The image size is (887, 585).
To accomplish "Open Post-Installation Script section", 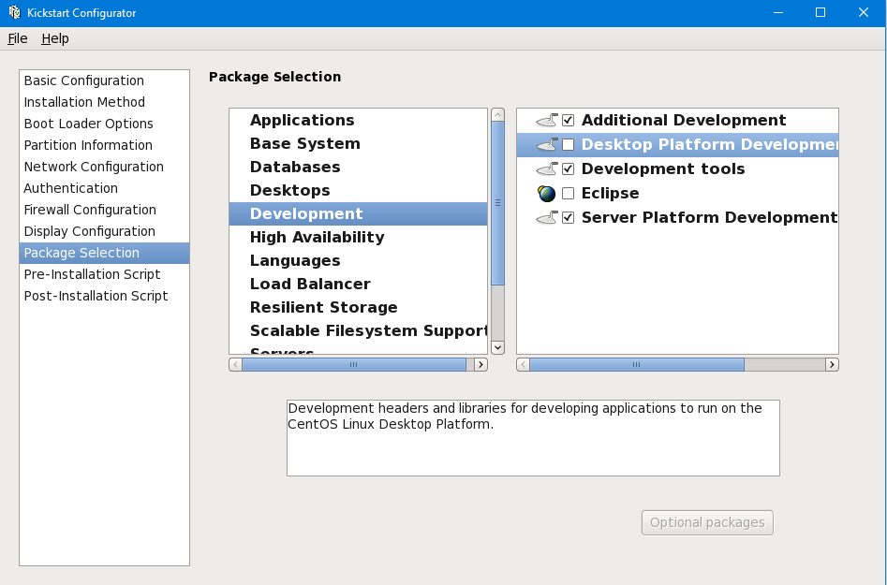I will click(96, 296).
